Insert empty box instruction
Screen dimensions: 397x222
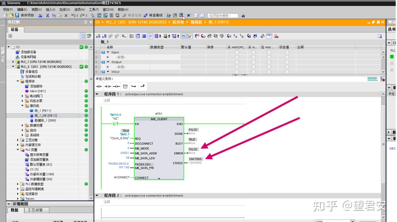click(x=125, y=86)
